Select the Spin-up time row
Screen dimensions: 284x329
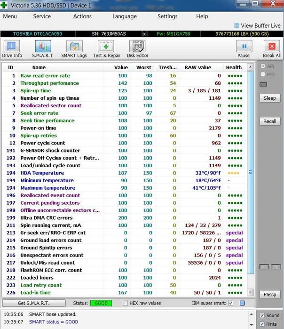(124, 91)
